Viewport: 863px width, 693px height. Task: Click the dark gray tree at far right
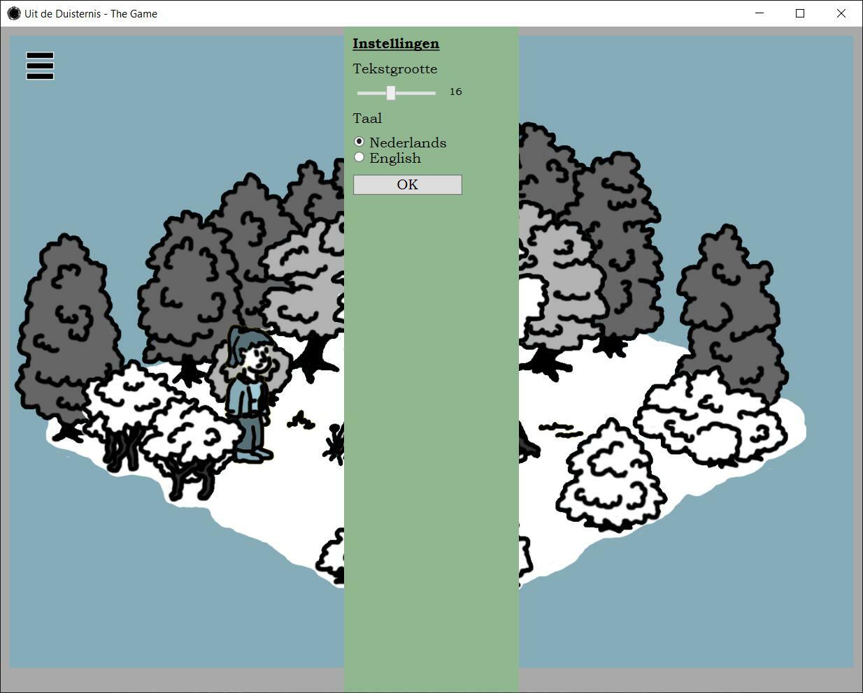tap(731, 307)
